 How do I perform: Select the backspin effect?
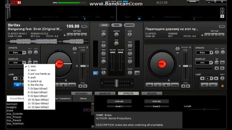12,104
